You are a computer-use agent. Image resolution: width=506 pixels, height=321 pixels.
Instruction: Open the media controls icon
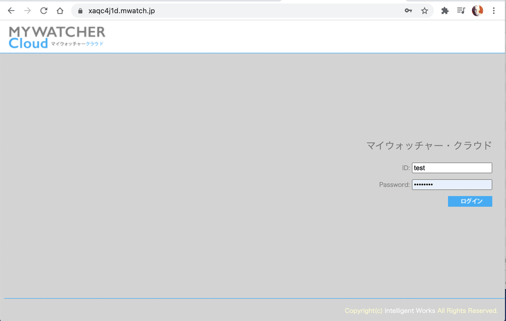coord(461,11)
